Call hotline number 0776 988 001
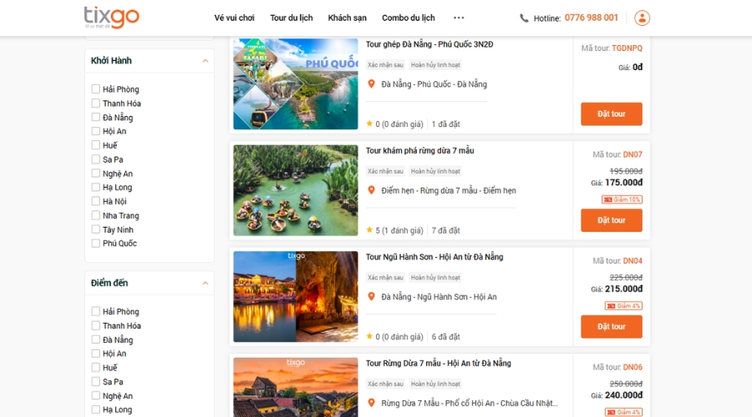The width and height of the screenshot is (752, 417). (592, 18)
